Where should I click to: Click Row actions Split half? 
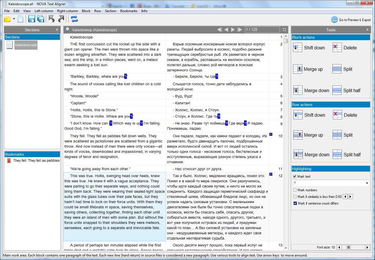click(347, 155)
